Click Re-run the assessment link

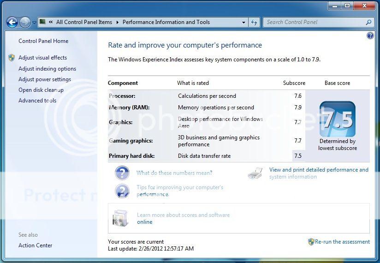[342, 242]
